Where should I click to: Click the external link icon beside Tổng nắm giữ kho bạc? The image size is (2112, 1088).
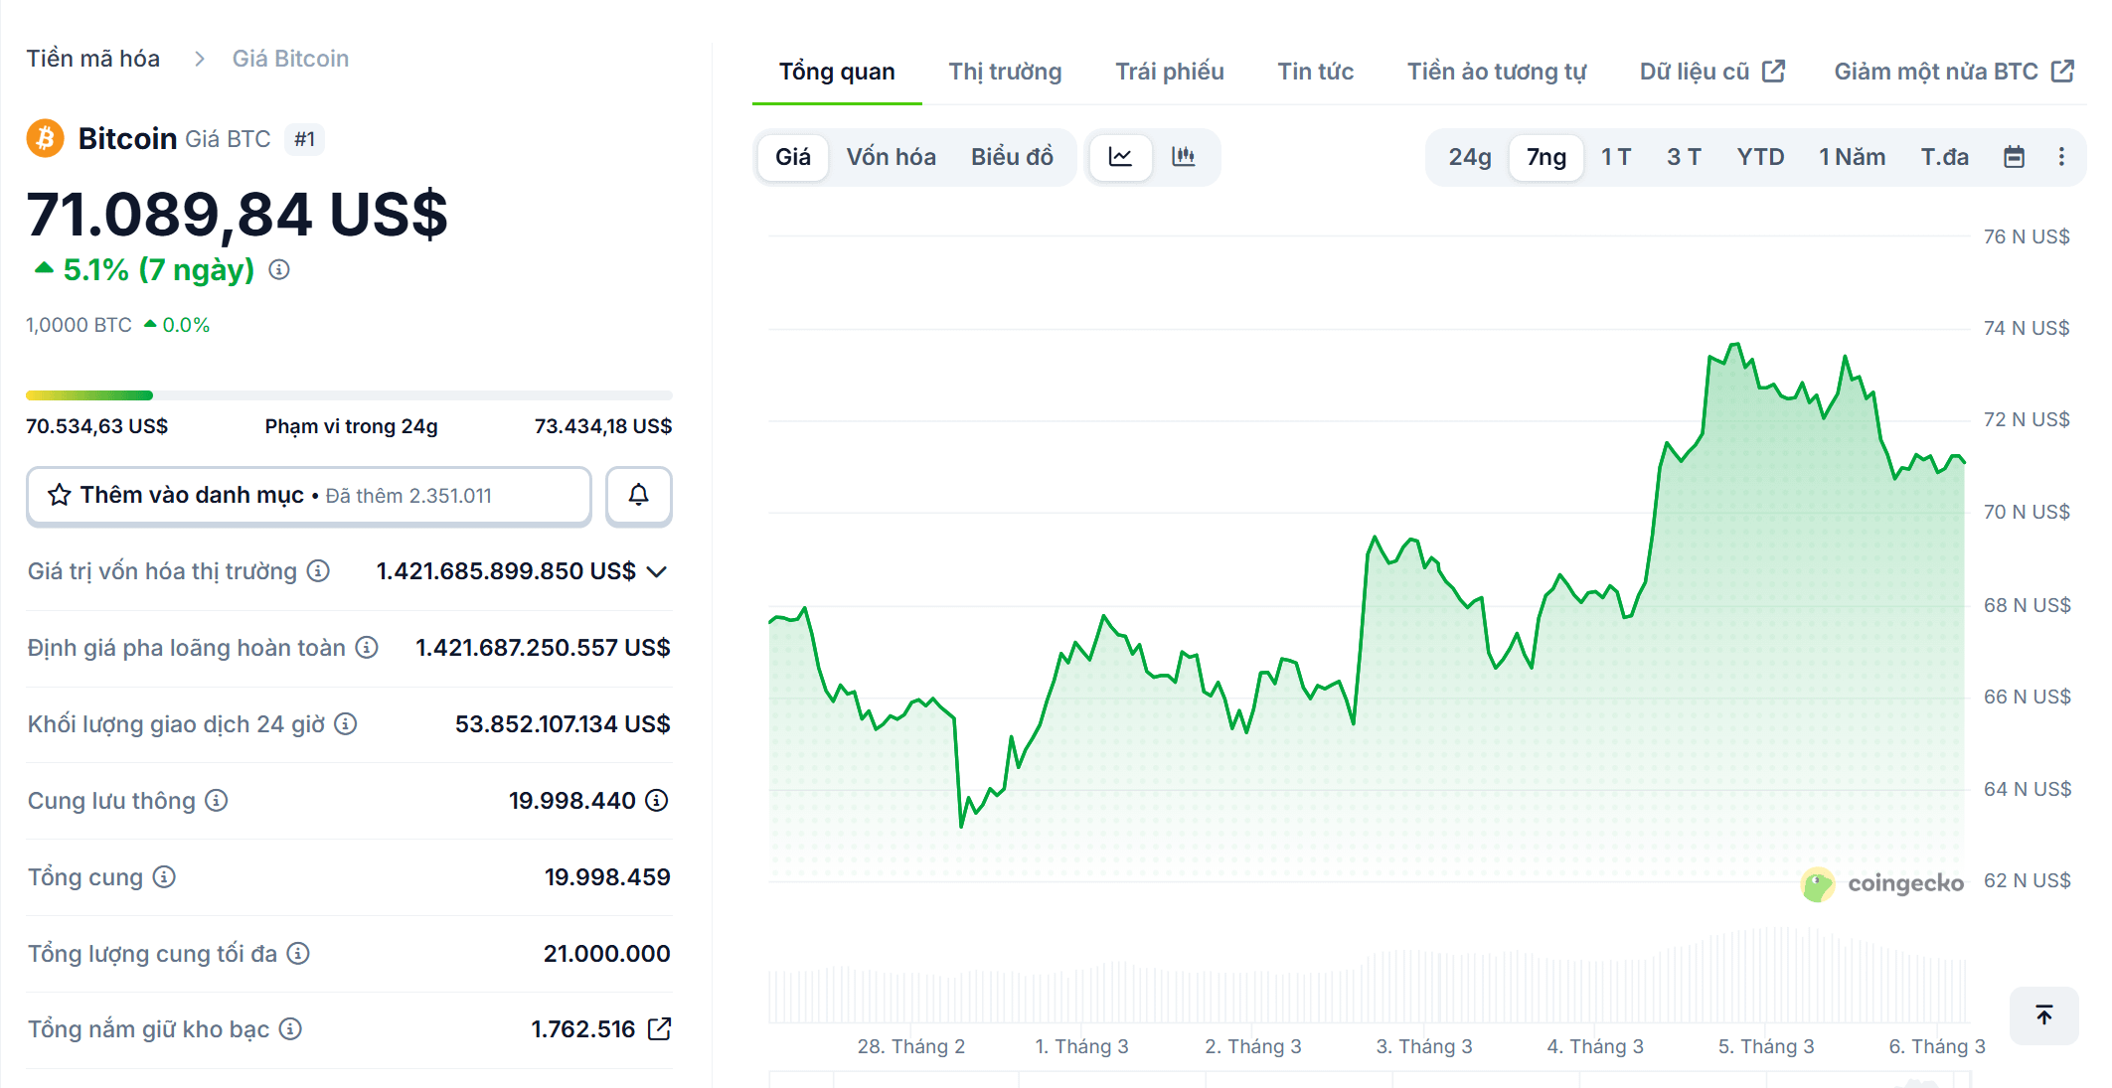point(659,1029)
